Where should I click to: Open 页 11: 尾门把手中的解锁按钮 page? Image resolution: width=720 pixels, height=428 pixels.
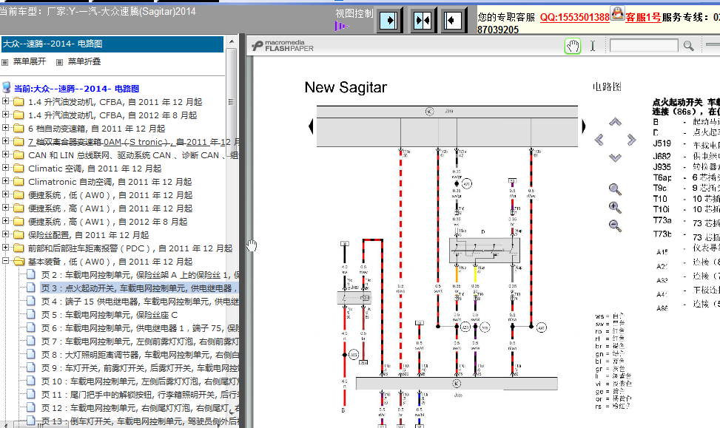[x=140, y=395]
